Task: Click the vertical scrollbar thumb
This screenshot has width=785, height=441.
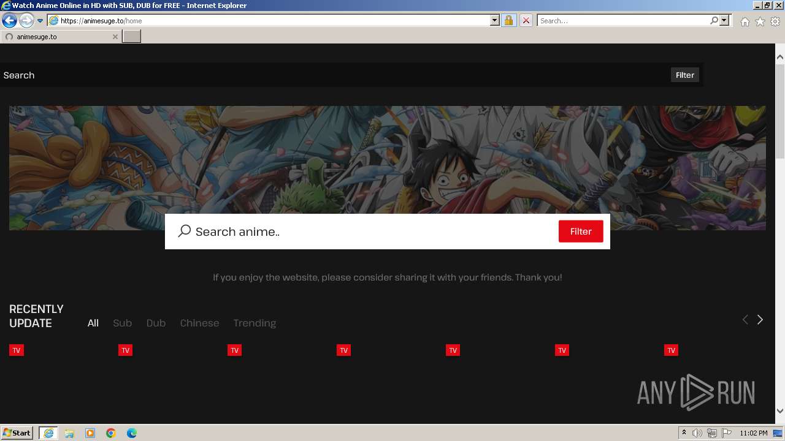Action: click(x=780, y=110)
